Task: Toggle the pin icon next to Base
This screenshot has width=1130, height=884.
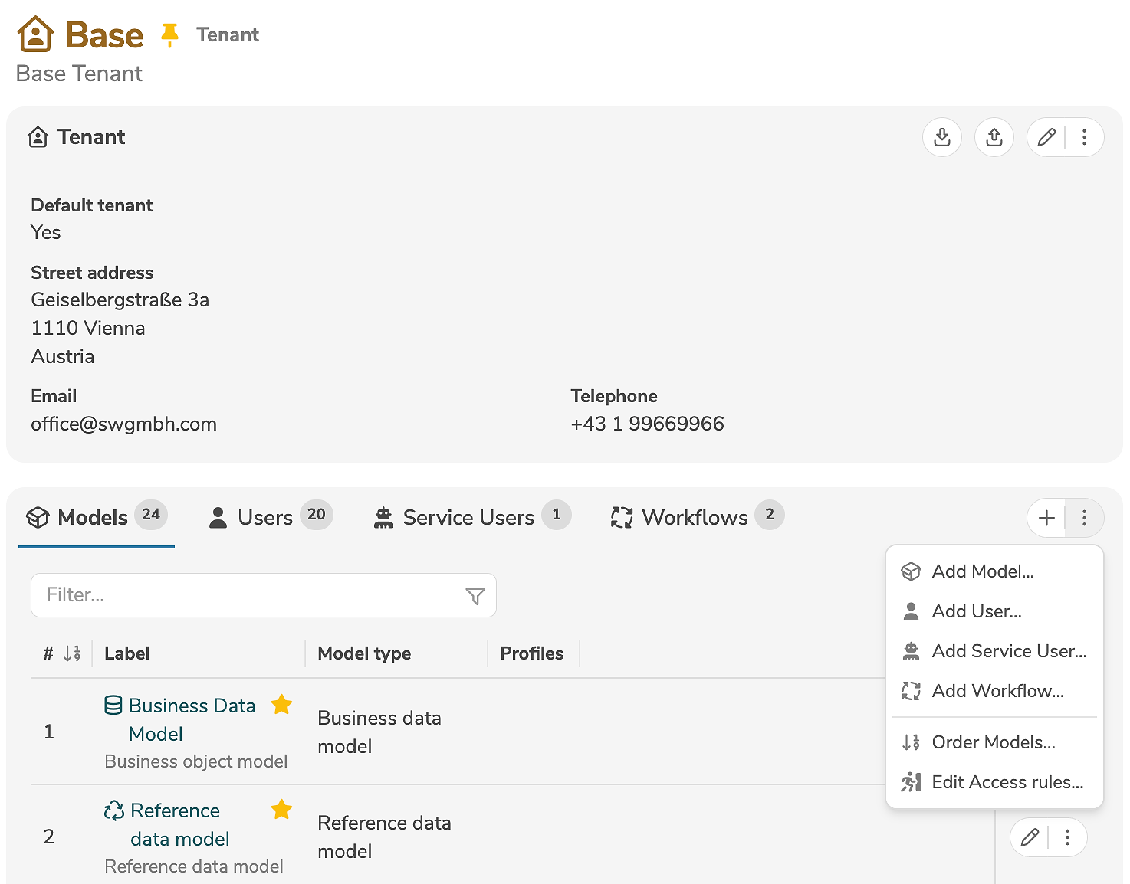Action: coord(169,35)
